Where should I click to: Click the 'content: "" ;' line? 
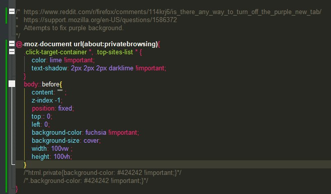coord(49,92)
